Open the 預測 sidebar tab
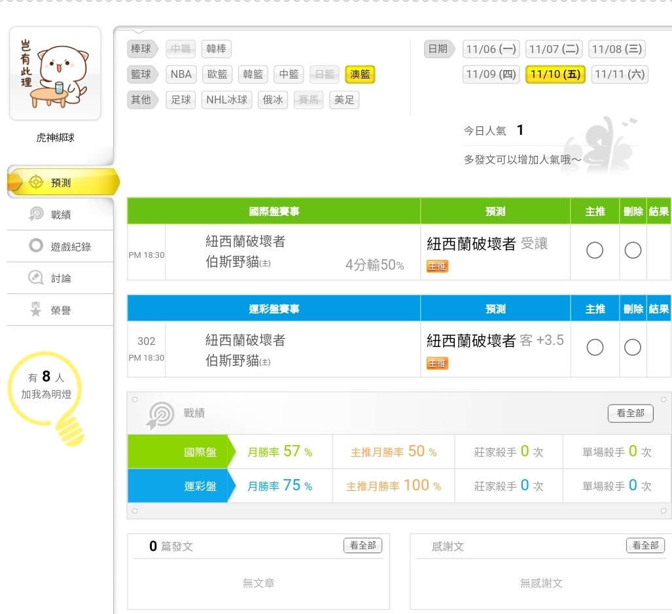Viewport: 672px width, 614px height. coord(63,182)
